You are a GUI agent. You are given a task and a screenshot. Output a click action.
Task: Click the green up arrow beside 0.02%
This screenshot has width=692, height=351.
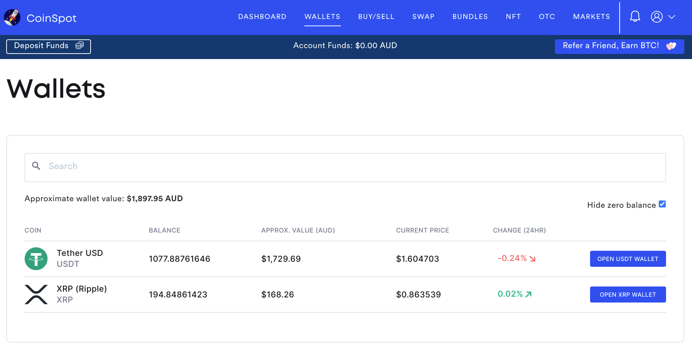pos(528,294)
